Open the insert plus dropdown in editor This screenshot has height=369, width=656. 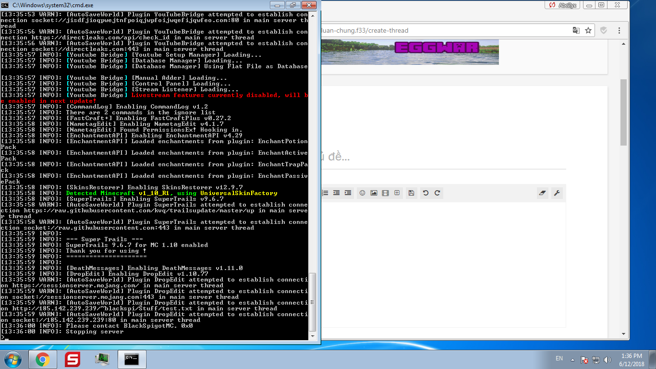pos(397,193)
